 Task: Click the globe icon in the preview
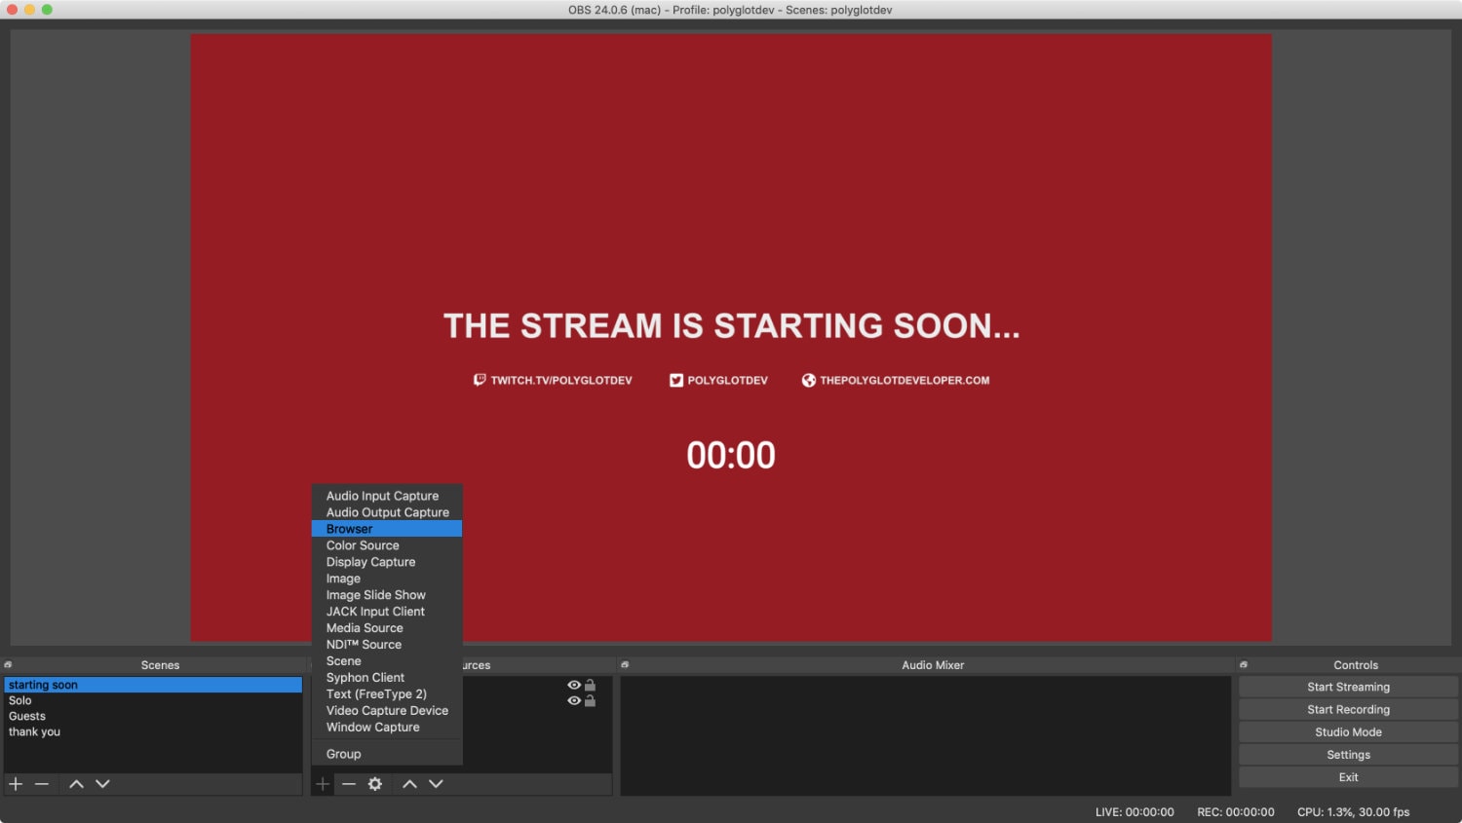pos(809,380)
